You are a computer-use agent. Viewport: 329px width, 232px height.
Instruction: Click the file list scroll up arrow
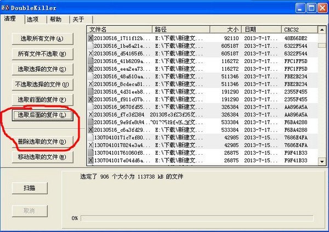322,30
